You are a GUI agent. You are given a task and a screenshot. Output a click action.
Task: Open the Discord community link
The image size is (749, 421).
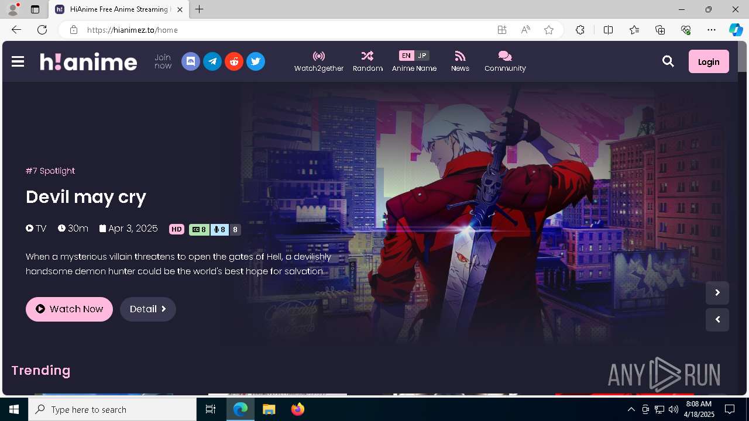[191, 61]
